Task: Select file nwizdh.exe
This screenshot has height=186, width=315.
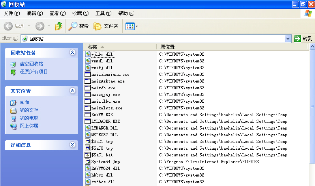Action: click(103, 88)
